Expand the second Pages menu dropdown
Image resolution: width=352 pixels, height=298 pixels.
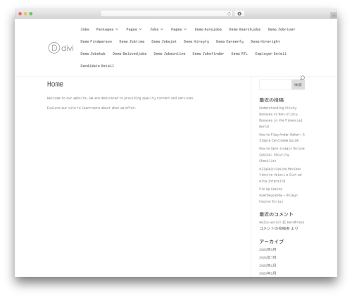coord(179,30)
